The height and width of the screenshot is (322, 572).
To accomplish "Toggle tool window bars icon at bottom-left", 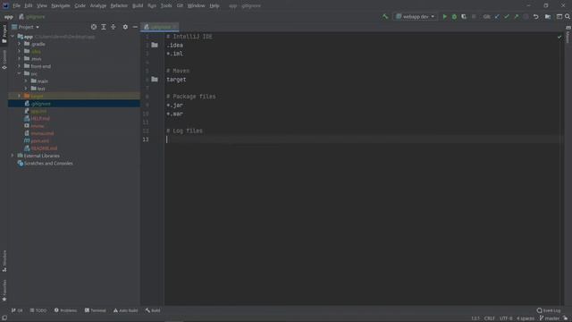I will click(x=4, y=318).
